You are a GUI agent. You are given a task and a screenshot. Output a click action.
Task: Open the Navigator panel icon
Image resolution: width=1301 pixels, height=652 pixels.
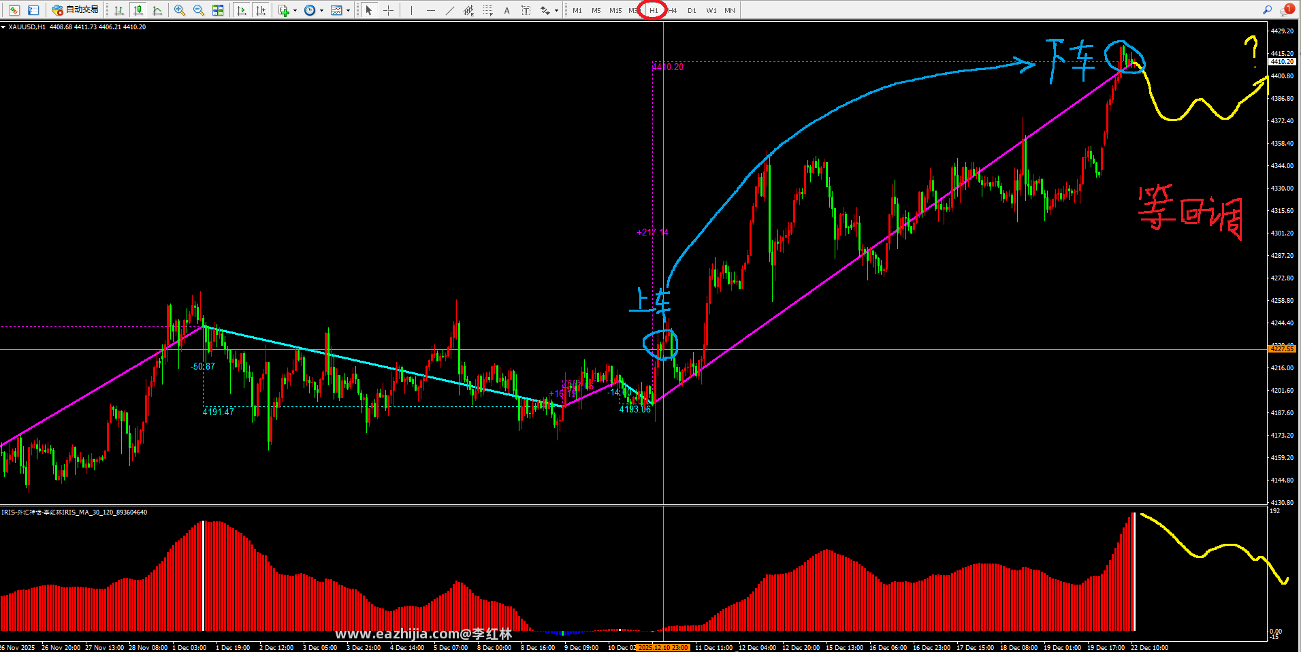tap(33, 10)
